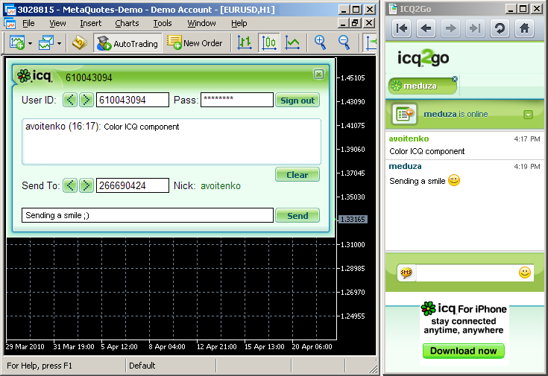Screen dimensions: 548x376
Task: Click the meduza is online link
Action: pos(456,114)
